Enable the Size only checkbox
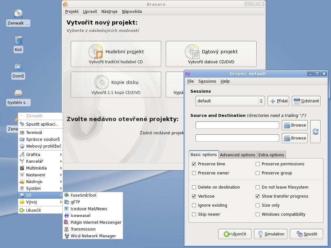The image size is (331, 248). tap(258, 205)
